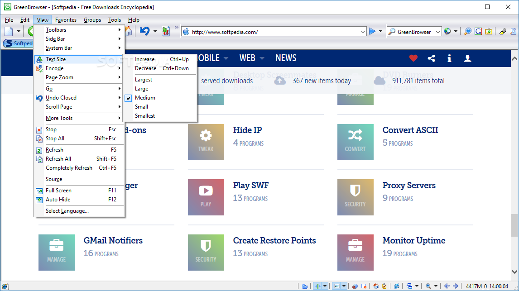Viewport: 519px width, 291px height.
Task: Select Largest text size option
Action: click(x=160, y=80)
